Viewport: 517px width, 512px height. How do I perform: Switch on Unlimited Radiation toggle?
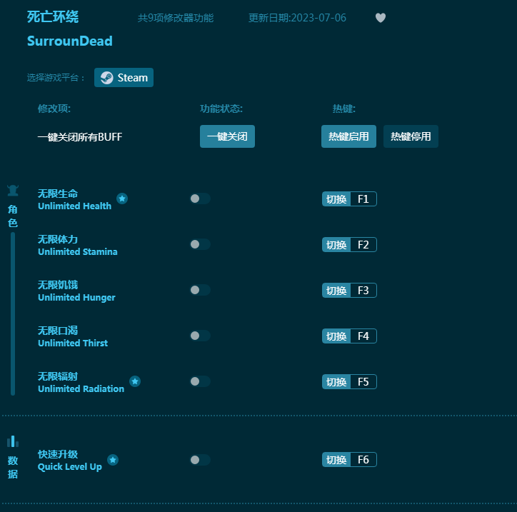[x=200, y=381]
